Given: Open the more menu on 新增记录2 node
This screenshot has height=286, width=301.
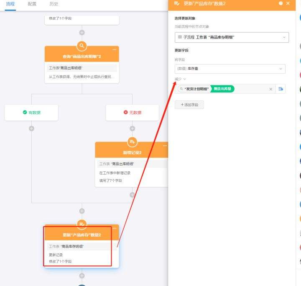Looking at the screenshot, I should click(165, 146).
